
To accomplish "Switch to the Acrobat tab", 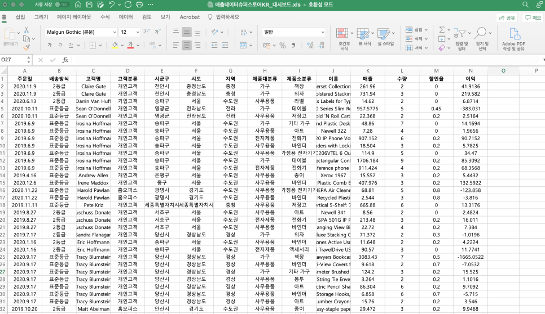I will 190,17.
